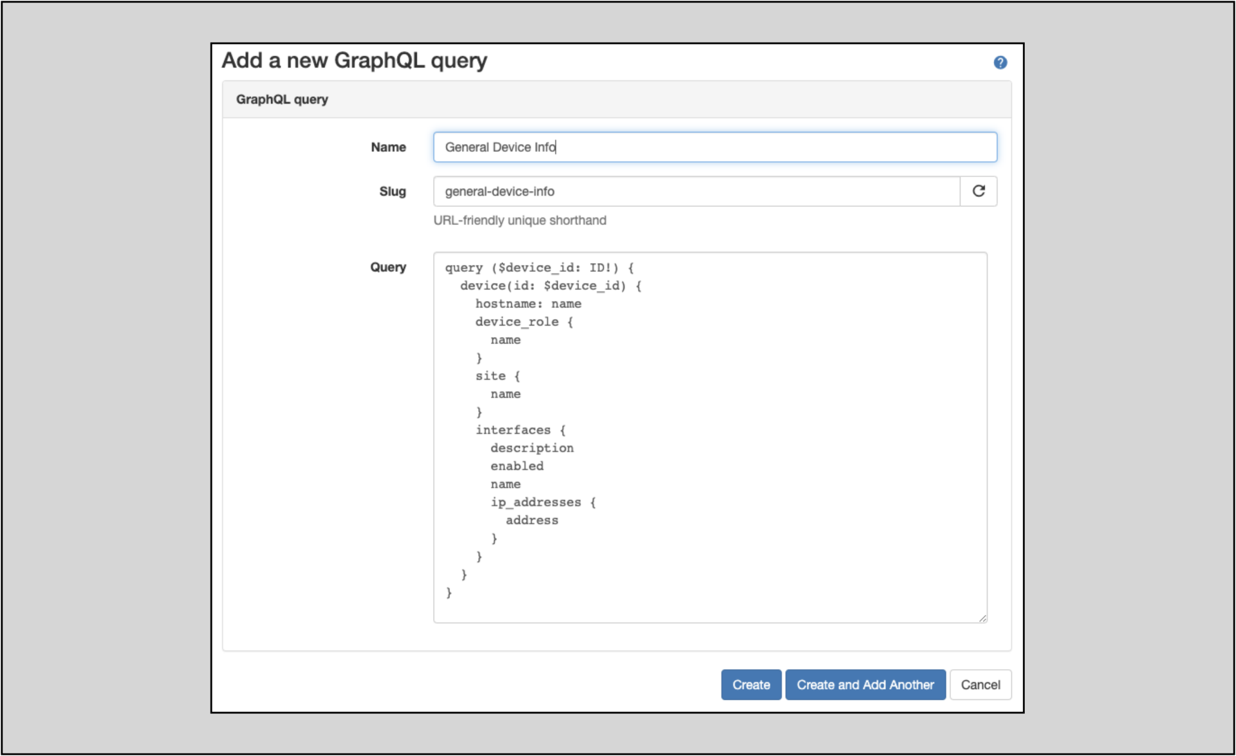
Task: Click the Add a new GraphQL query title
Action: (355, 60)
